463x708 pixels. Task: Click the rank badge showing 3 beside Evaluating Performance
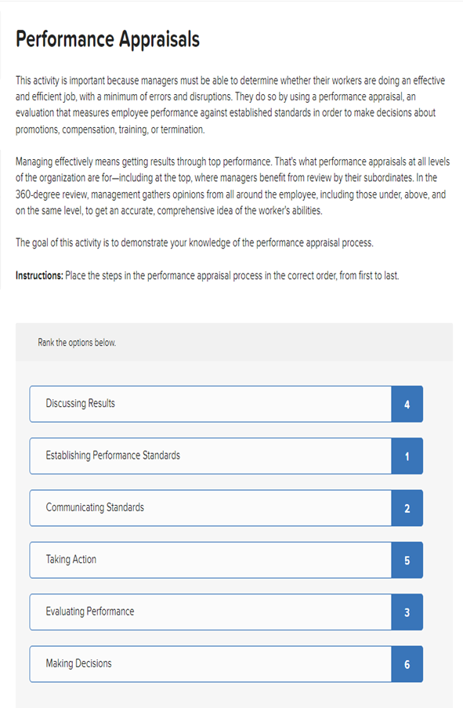(407, 612)
